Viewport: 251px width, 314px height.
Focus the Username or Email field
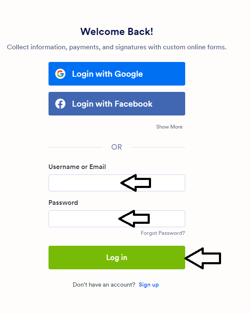click(x=117, y=183)
